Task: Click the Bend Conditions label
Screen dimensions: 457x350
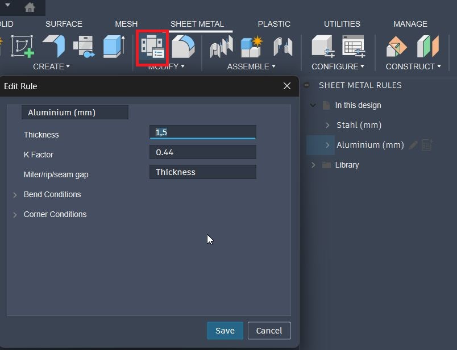Action: pos(52,194)
